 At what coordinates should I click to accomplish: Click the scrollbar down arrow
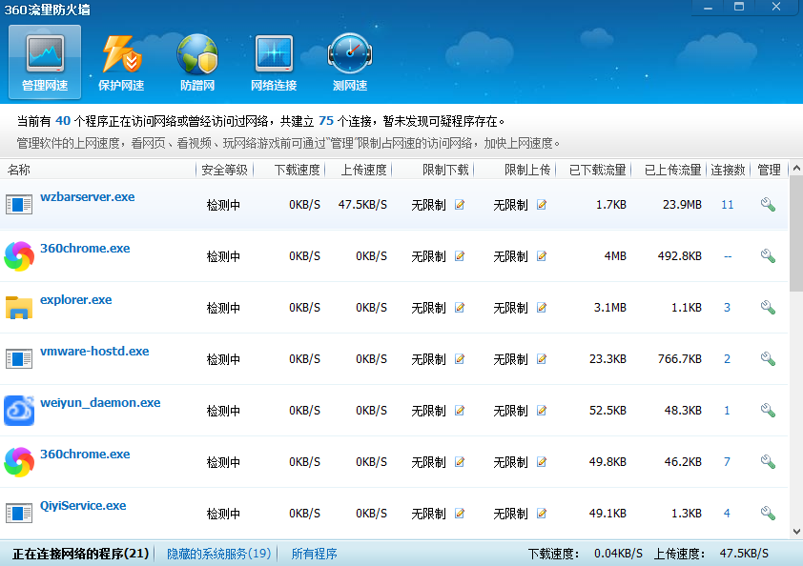coord(796,532)
